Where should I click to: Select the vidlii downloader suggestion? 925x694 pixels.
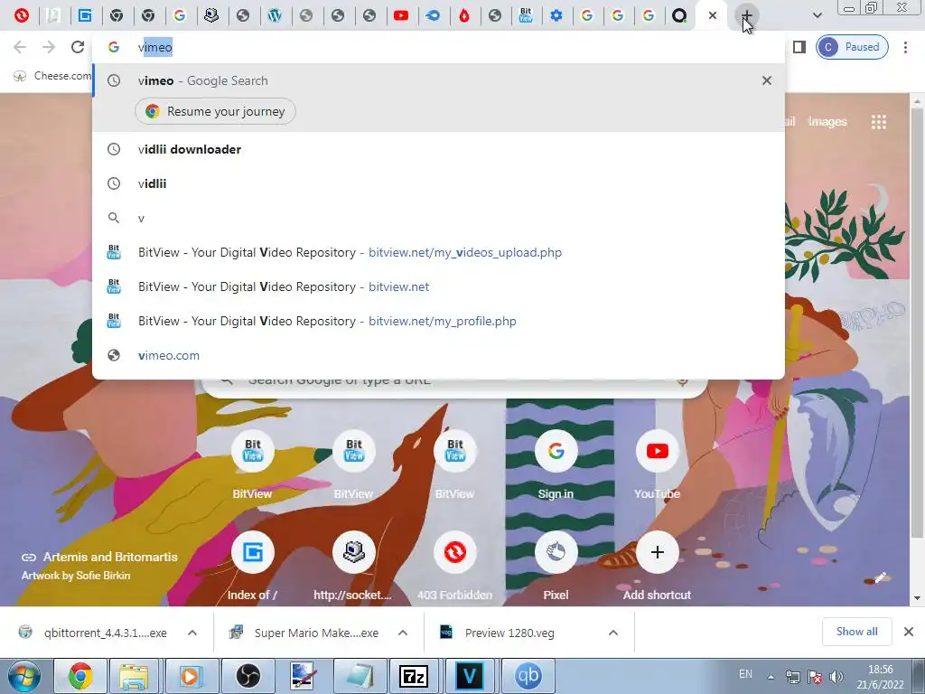point(438,149)
